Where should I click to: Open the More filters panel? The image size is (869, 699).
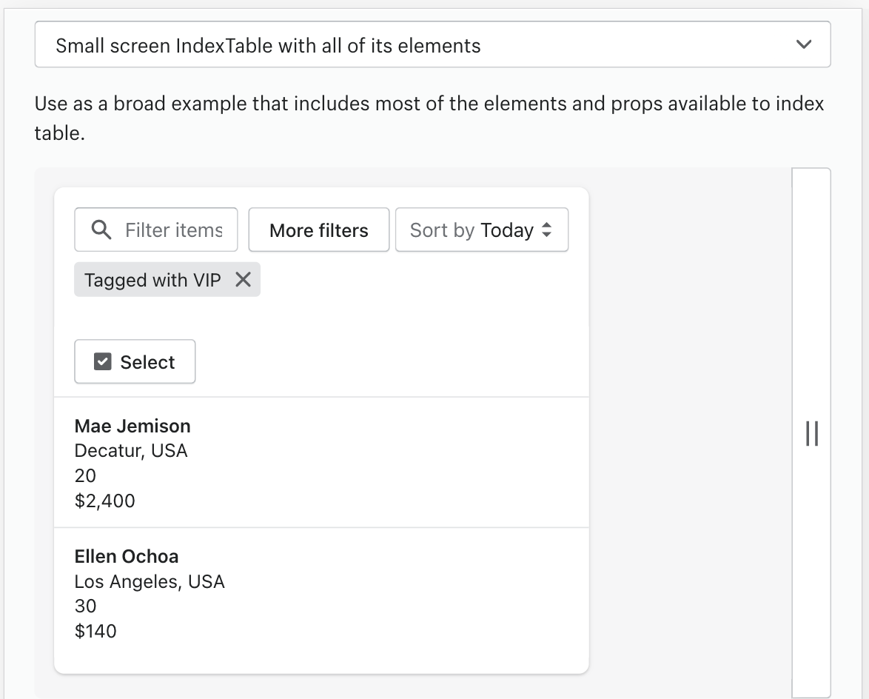tap(318, 230)
